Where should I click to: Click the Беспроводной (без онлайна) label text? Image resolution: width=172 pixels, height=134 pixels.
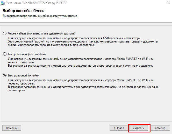[27, 54]
